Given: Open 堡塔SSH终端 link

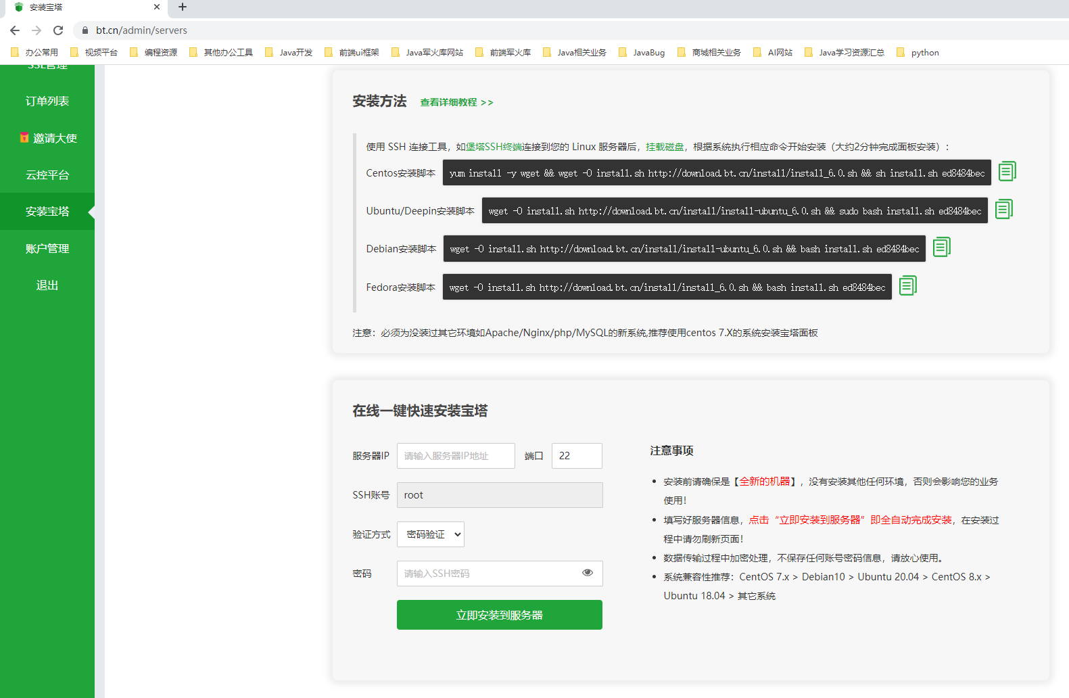Looking at the screenshot, I should [494, 147].
